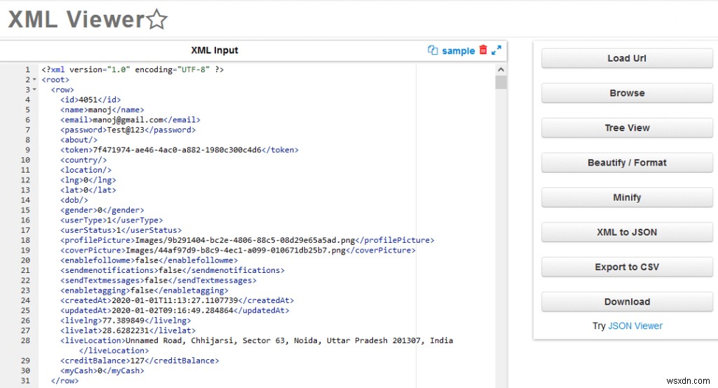This screenshot has height=388, width=718.
Task: Click the enabletagging line
Action: pyautogui.click(x=144, y=290)
